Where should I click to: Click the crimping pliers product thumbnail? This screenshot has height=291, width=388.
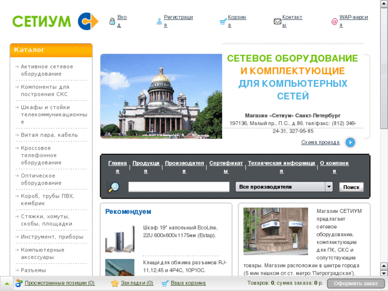tap(120, 267)
